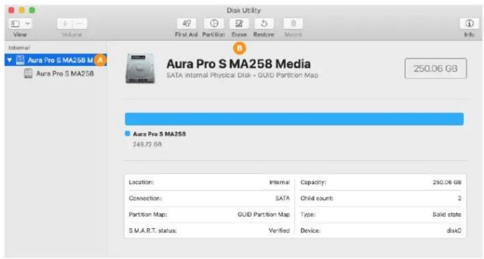Click the Internal sidebar section header
The image size is (484, 259).
(x=19, y=48)
